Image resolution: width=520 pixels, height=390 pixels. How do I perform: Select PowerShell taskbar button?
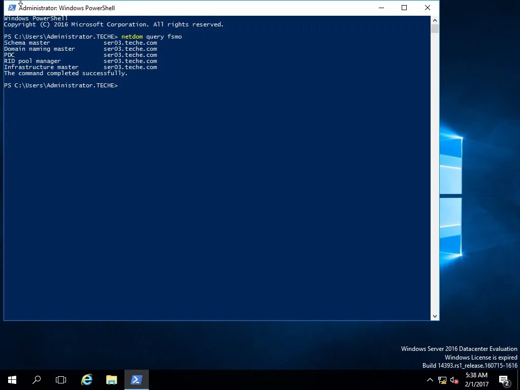click(136, 380)
